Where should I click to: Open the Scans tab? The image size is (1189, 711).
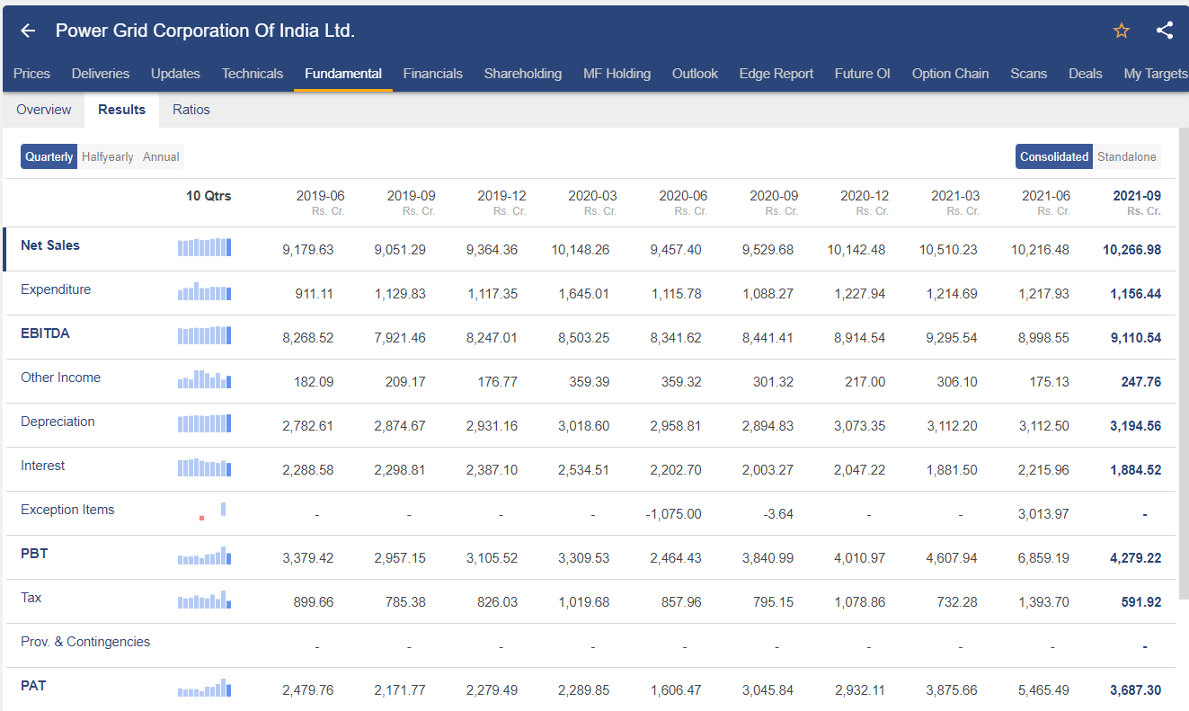tap(1028, 74)
